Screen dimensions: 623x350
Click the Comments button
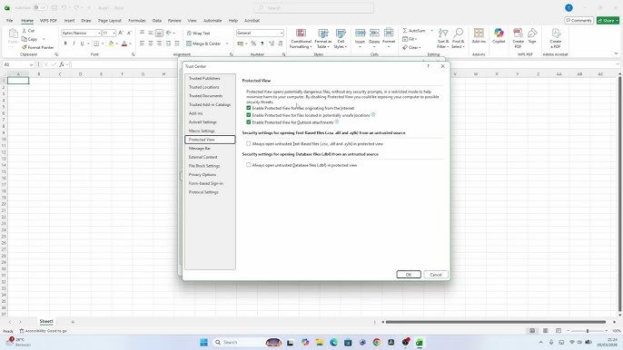click(578, 20)
